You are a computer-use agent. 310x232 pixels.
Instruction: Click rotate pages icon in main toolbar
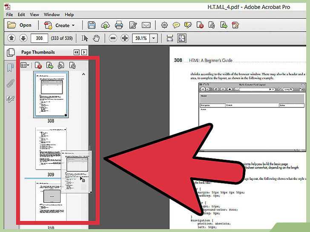(x=212, y=25)
